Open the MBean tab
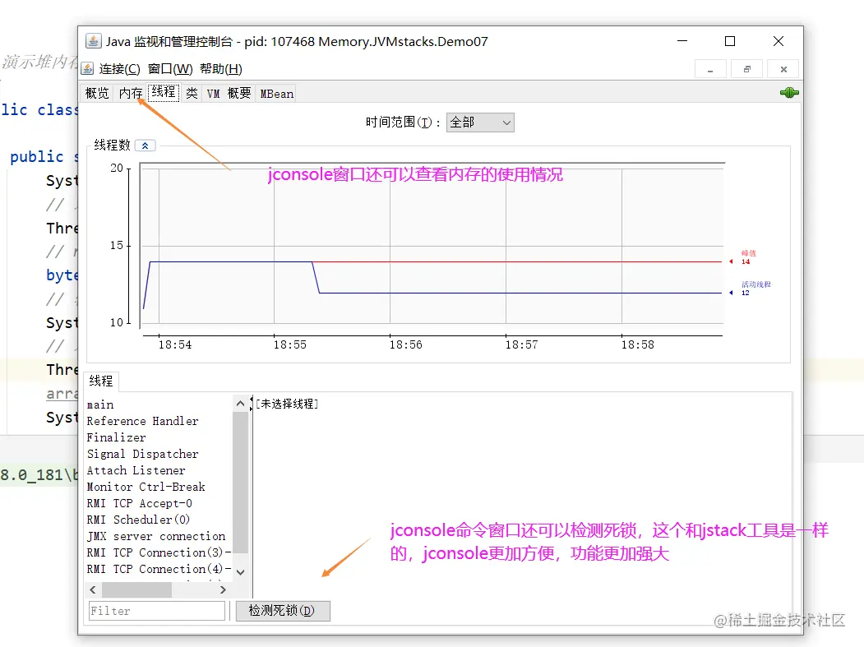The height and width of the screenshot is (647, 864). click(x=276, y=94)
